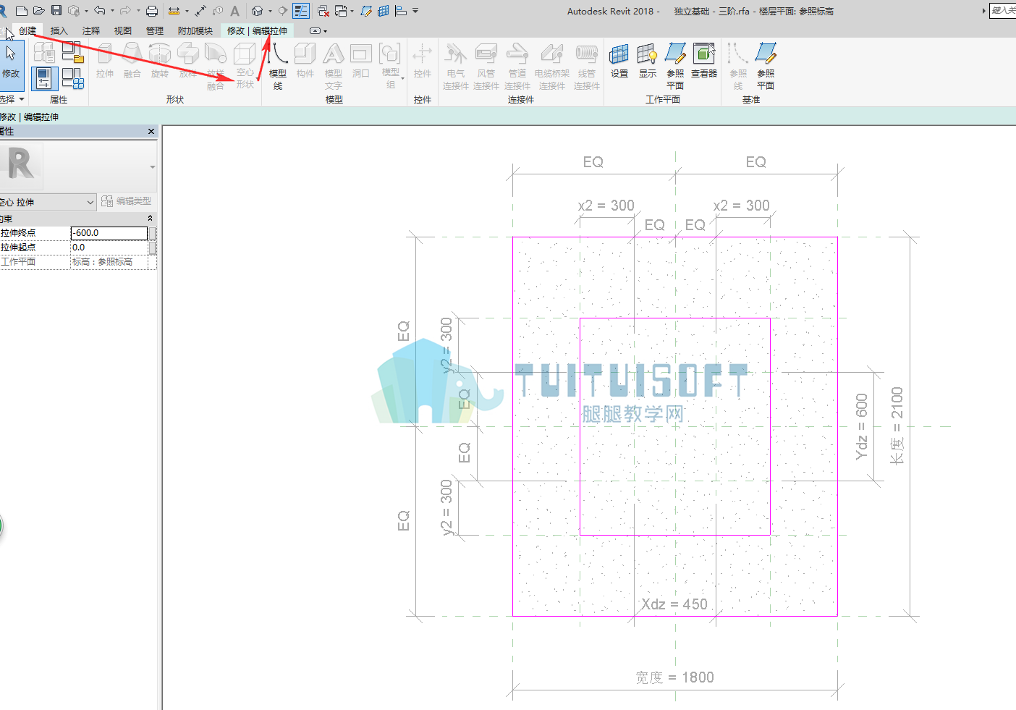Toggle the Properties palette button in ribbon

tap(44, 78)
